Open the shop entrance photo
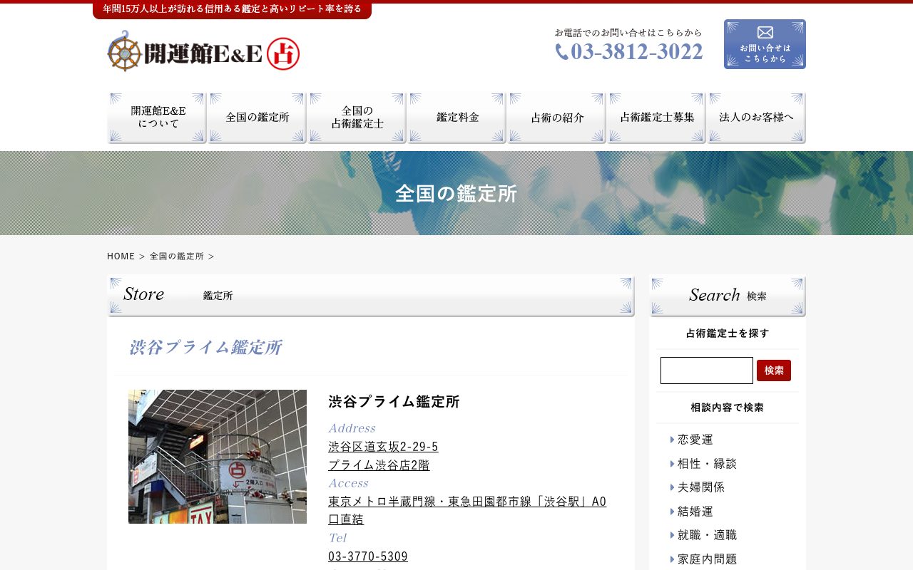 (218, 457)
